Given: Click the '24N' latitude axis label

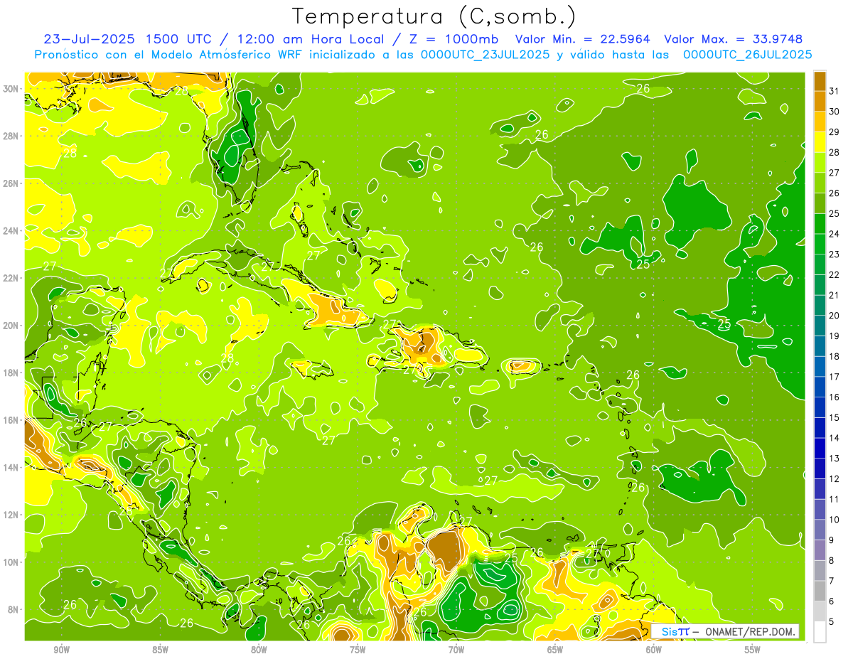Looking at the screenshot, I should click(11, 230).
